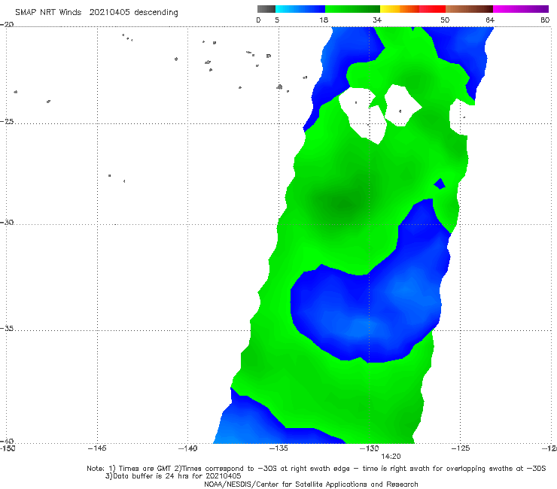Screen dimensions: 557x489
Task: Click the title text 'SMAP NRT Winds'
Action: click(x=48, y=12)
